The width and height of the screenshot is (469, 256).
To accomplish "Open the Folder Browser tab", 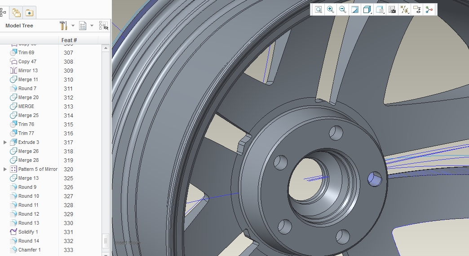I will [x=16, y=13].
